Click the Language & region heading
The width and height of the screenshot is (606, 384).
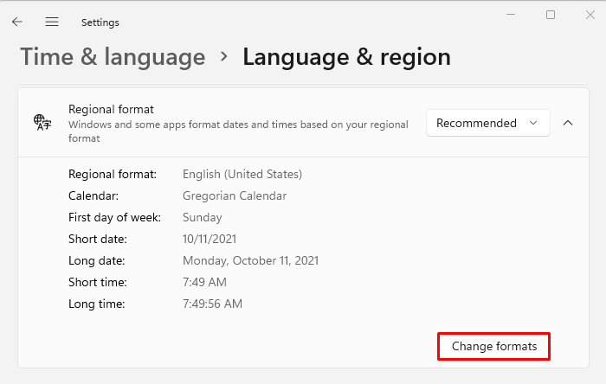tap(346, 57)
